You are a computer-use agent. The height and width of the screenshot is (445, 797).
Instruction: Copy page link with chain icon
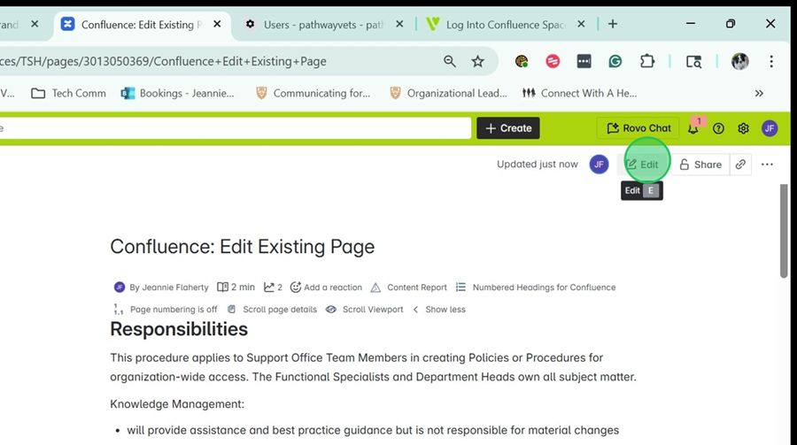point(740,165)
